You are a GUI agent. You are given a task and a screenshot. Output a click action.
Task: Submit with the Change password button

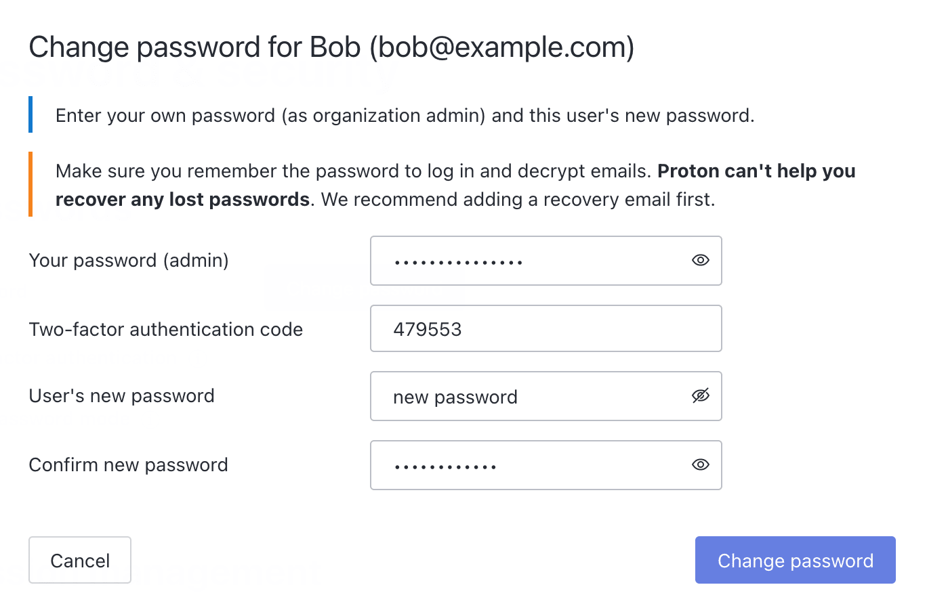[x=795, y=560]
